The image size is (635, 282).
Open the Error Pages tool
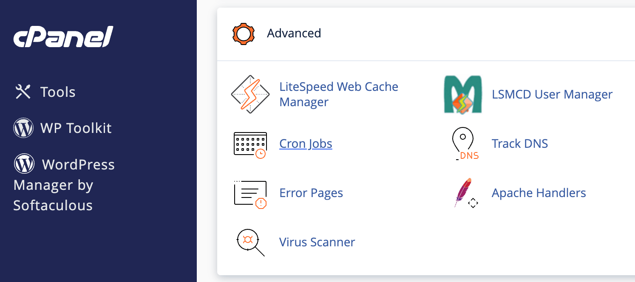point(311,193)
